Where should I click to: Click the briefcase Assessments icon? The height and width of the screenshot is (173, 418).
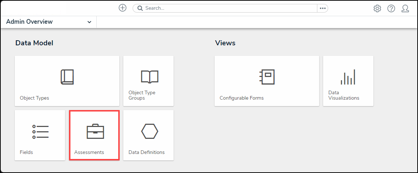coord(95,132)
